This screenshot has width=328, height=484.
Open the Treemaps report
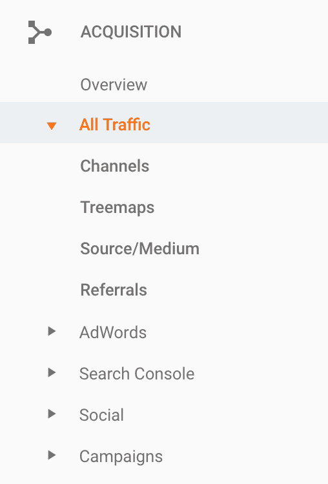click(118, 207)
